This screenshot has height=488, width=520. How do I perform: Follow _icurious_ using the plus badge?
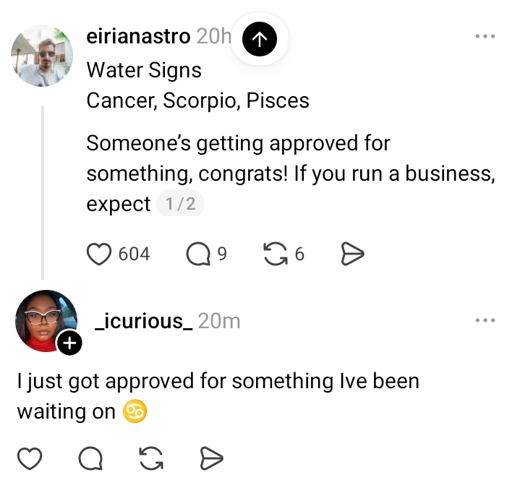pyautogui.click(x=69, y=344)
